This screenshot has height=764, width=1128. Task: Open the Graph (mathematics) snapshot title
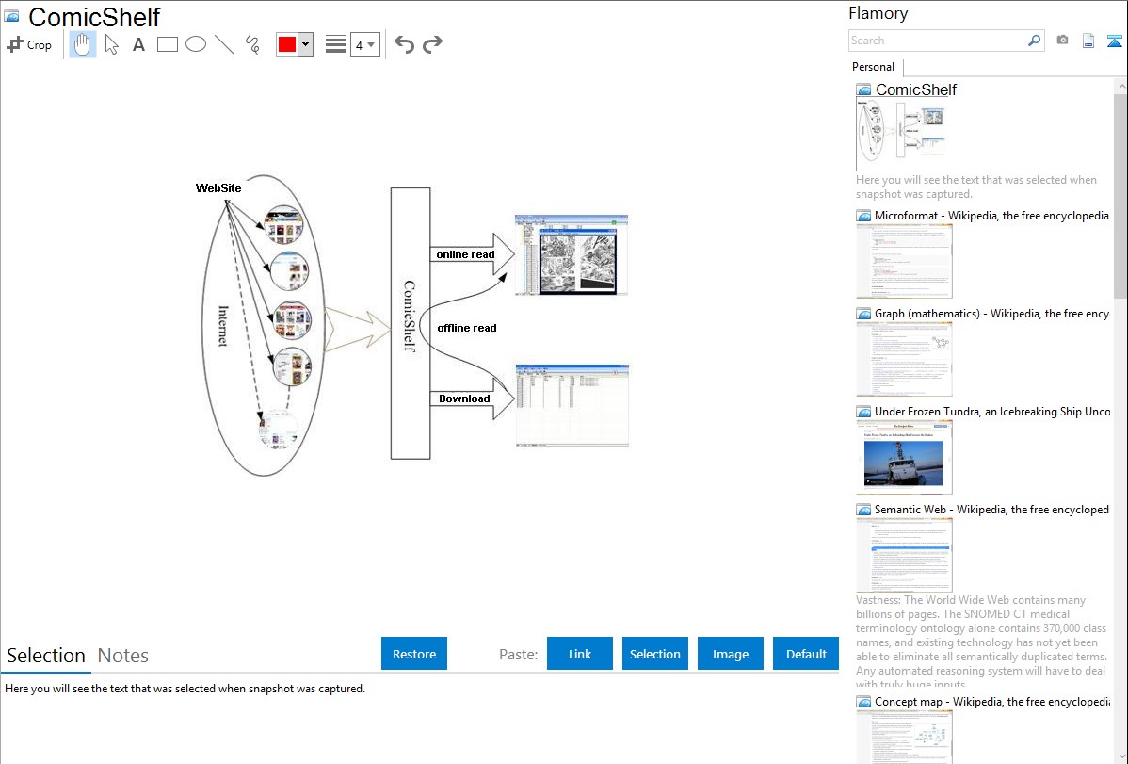click(991, 314)
